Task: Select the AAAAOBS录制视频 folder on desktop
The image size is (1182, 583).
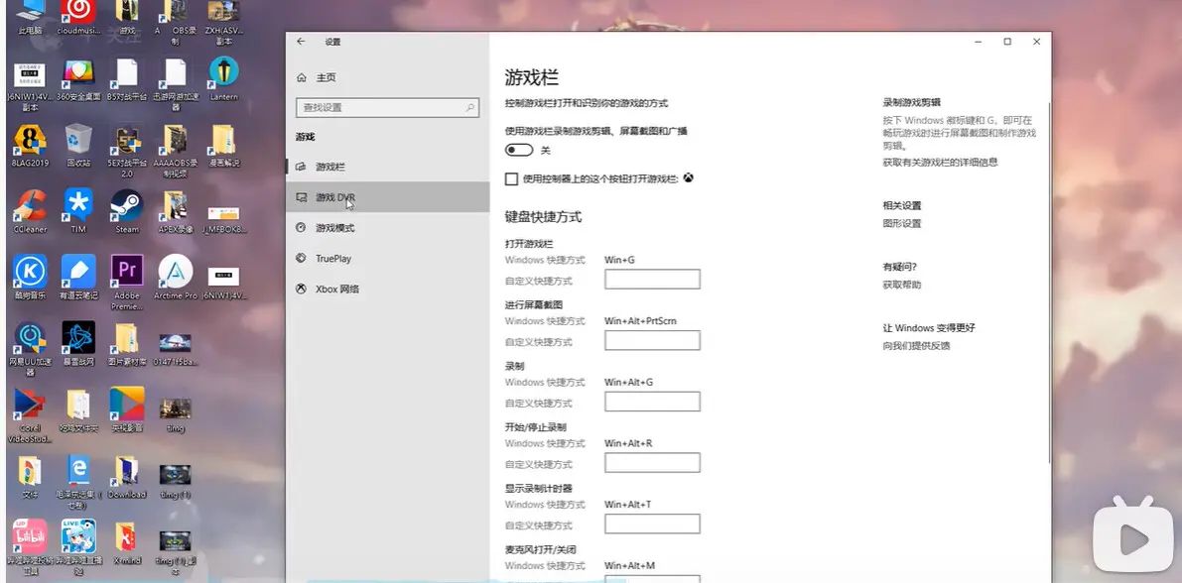Action: point(175,152)
